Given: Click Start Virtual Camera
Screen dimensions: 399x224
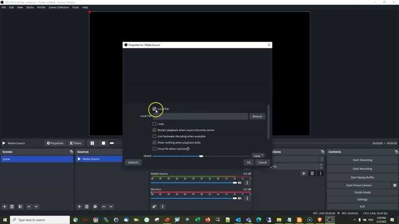Looking at the screenshot, I should (359, 185).
